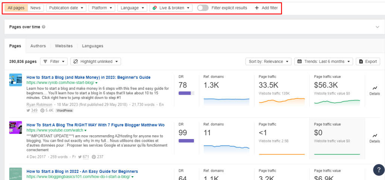Click the 5.4K Pinterest count
Screen dimensions: 385x180
point(49,110)
